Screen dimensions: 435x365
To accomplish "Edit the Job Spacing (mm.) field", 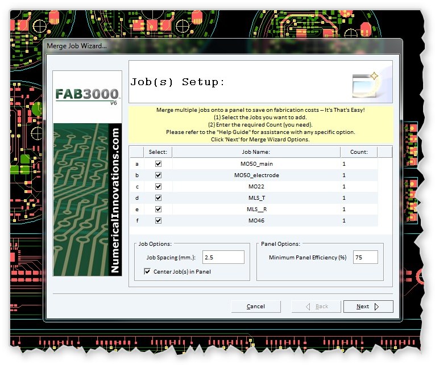I will coord(223,257).
